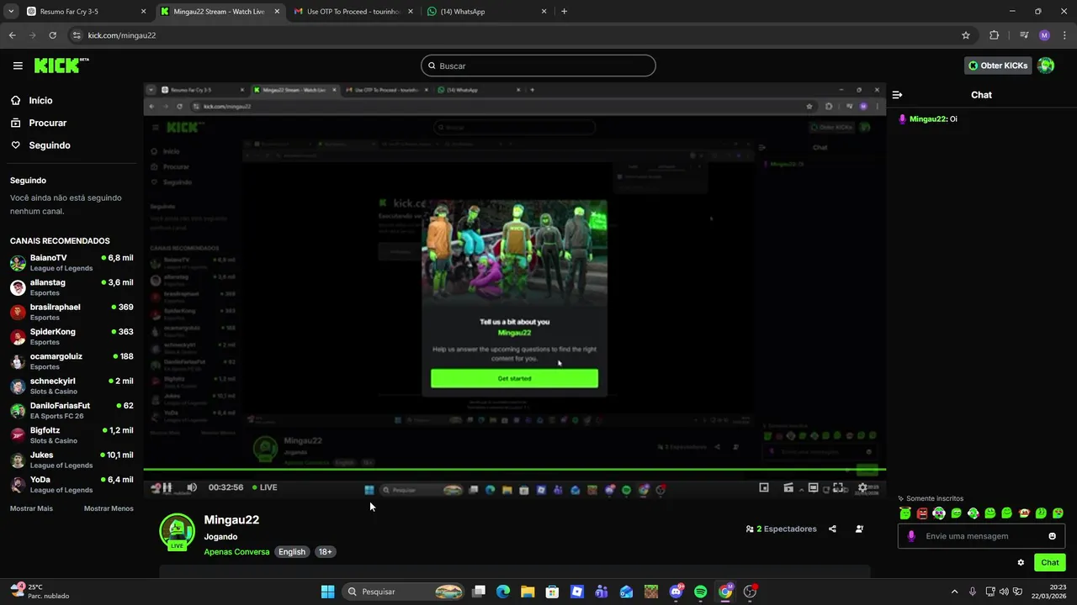Open Discord from the taskbar
Image resolution: width=1077 pixels, height=605 pixels.
[x=676, y=592]
